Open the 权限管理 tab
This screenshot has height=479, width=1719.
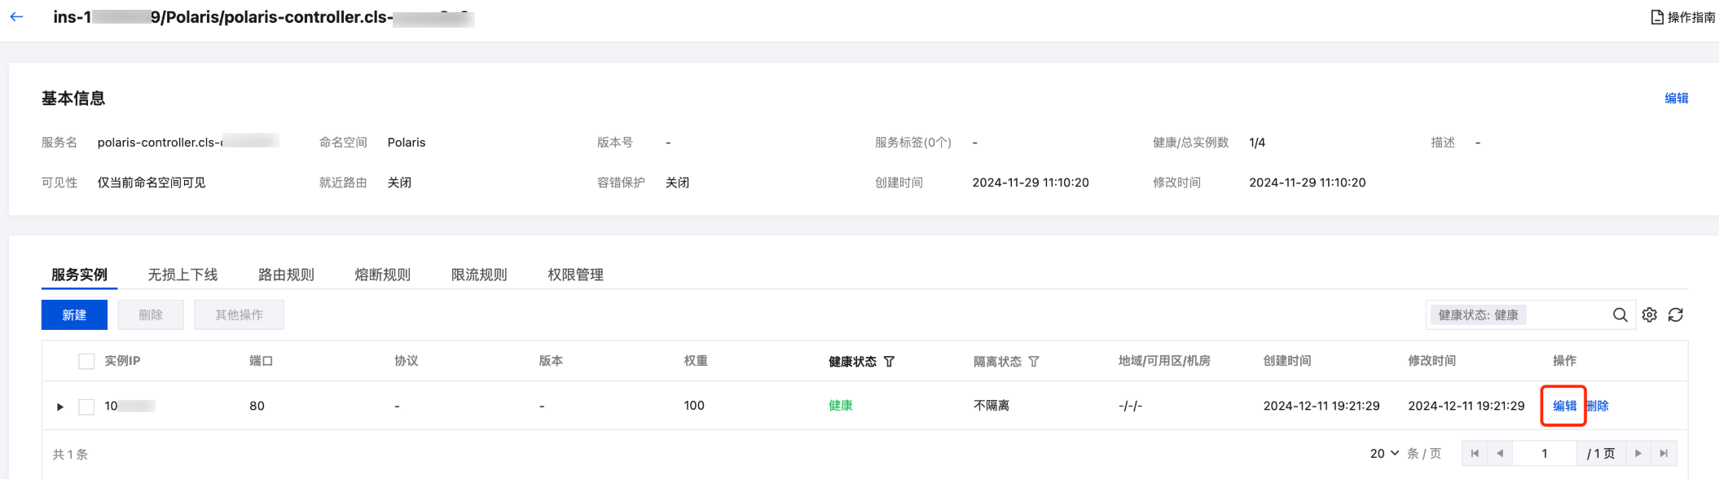point(575,275)
